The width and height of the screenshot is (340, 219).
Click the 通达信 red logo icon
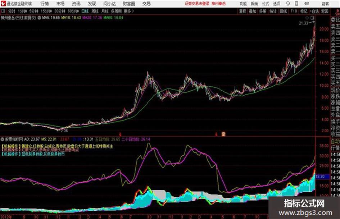tap(3, 4)
